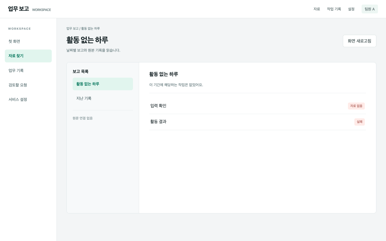Screen dimensions: 386x241
Task: Click the 자료 없음 status badge
Action: pyautogui.click(x=356, y=106)
